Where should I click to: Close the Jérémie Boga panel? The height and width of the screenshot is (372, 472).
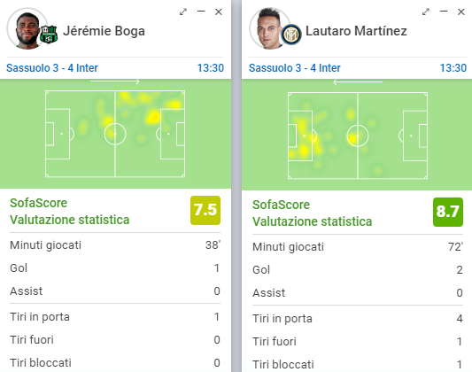click(x=219, y=12)
